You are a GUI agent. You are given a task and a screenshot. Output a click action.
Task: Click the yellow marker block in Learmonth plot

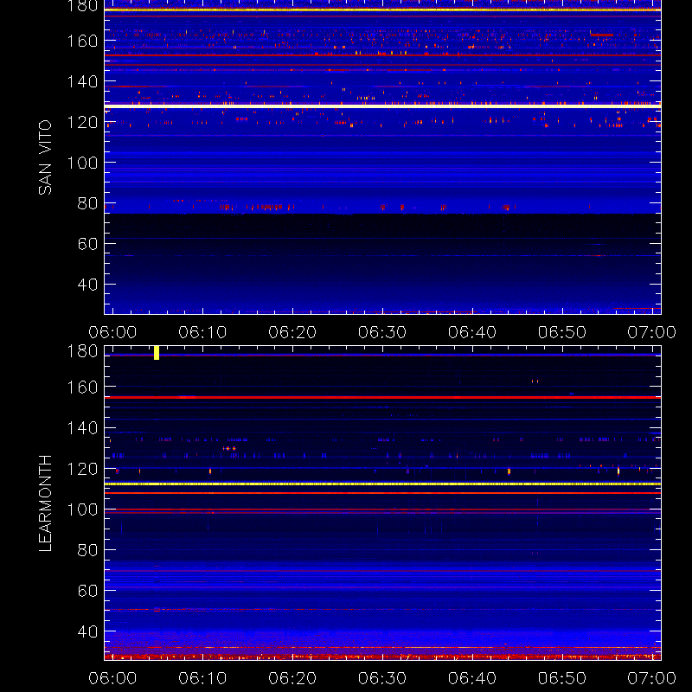(157, 353)
